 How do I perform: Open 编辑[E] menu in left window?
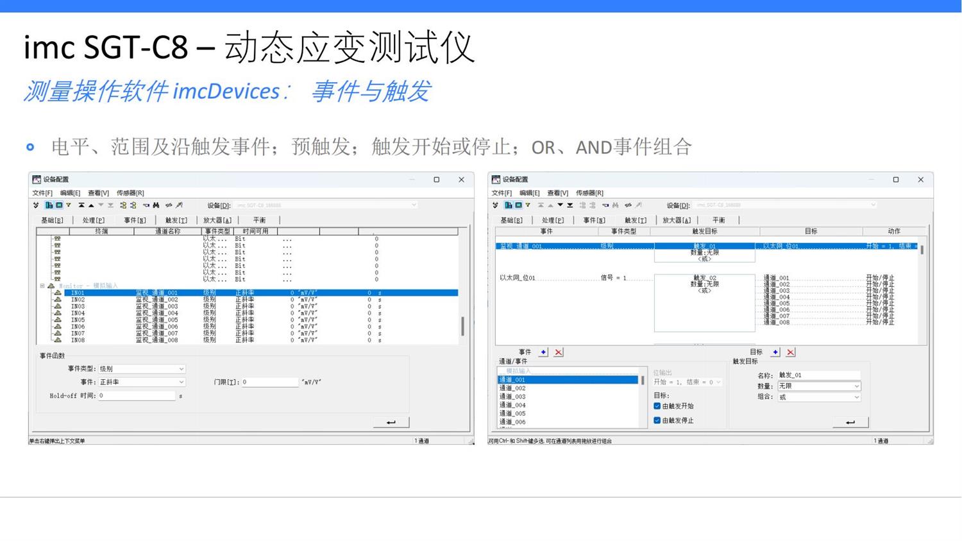70,193
